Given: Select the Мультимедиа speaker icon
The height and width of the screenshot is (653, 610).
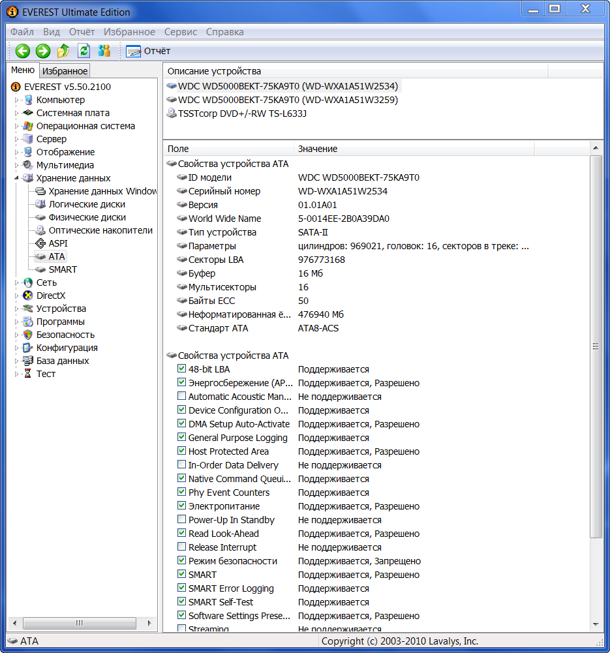Looking at the screenshot, I should tap(28, 165).
